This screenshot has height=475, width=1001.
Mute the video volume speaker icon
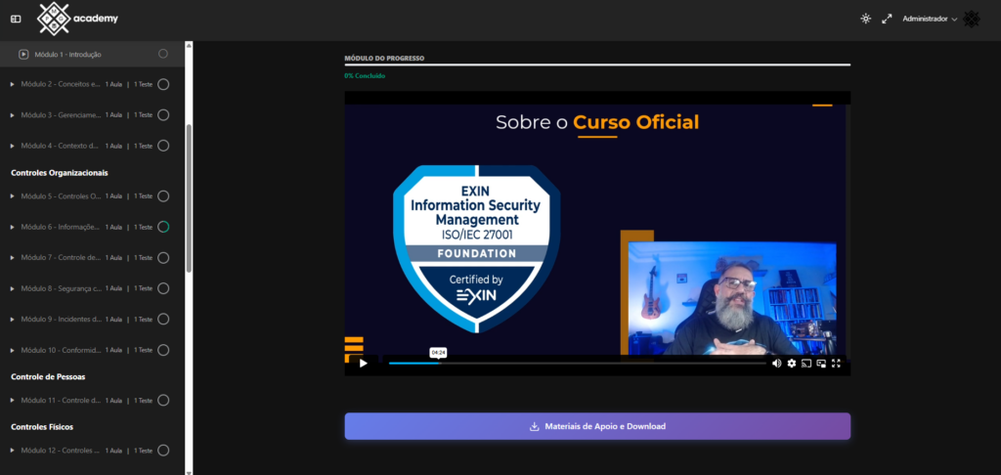tap(776, 364)
